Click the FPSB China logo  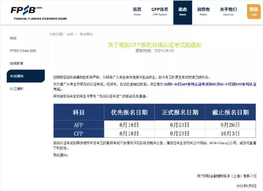[x=39, y=13]
